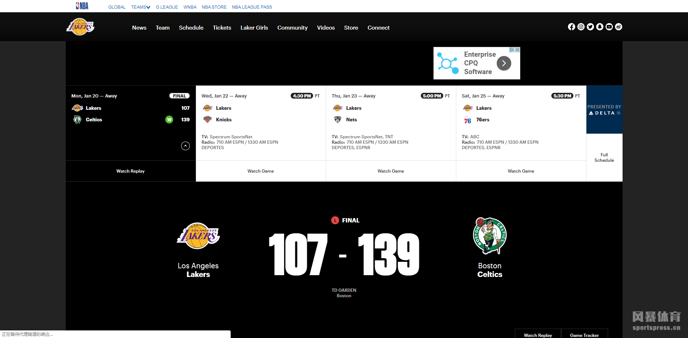The width and height of the screenshot is (688, 338).
Task: Click Nets logo in Jan 23 card
Action: tap(338, 120)
